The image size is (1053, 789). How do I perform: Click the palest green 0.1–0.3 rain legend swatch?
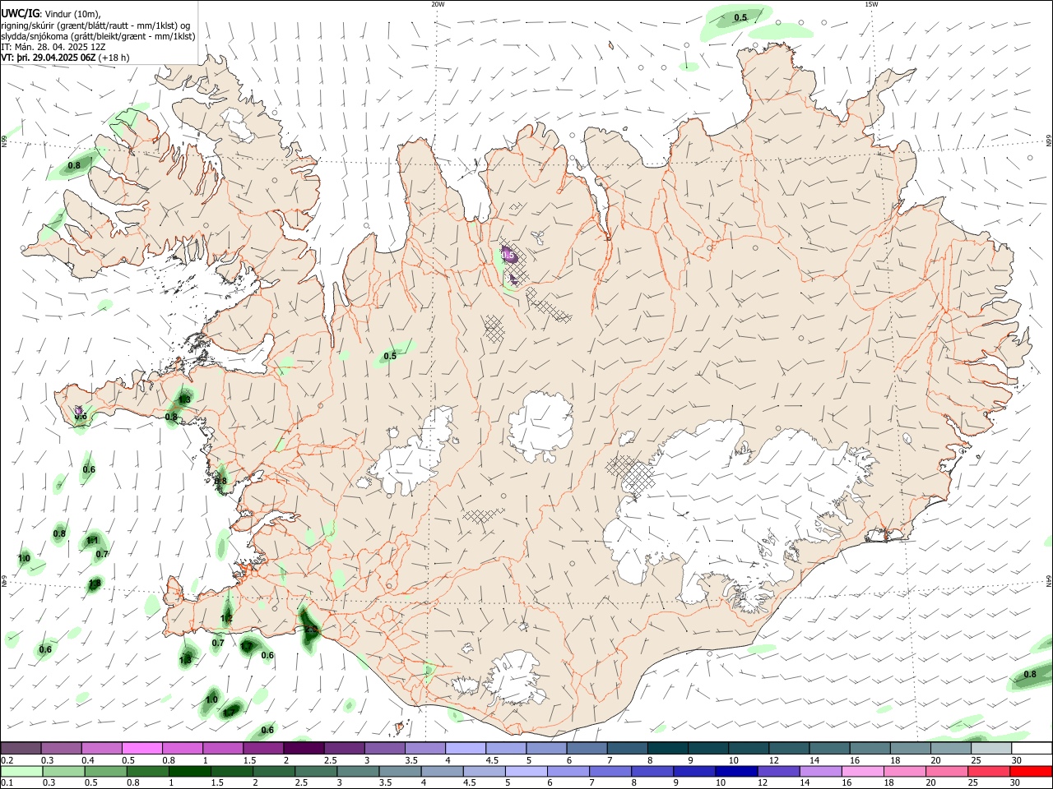coord(21,771)
